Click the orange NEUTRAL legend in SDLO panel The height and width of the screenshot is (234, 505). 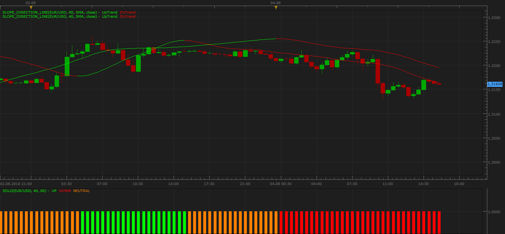(81, 191)
